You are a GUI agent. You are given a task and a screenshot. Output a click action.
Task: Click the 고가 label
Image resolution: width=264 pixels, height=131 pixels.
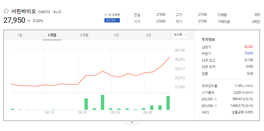pos(179,15)
